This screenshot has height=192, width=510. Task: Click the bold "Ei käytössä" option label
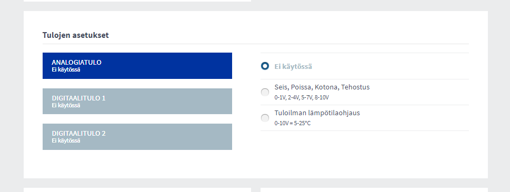293,67
